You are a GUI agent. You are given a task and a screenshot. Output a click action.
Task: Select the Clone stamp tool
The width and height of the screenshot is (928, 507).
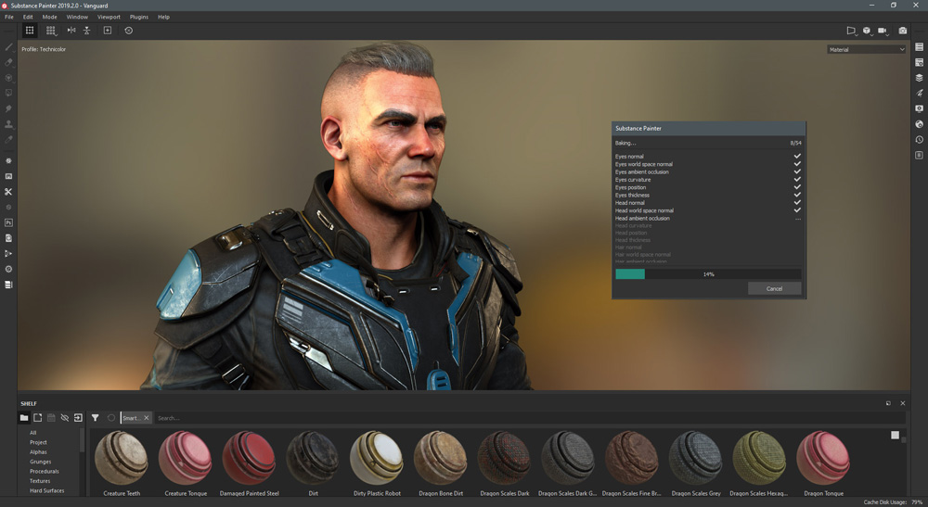click(x=8, y=124)
